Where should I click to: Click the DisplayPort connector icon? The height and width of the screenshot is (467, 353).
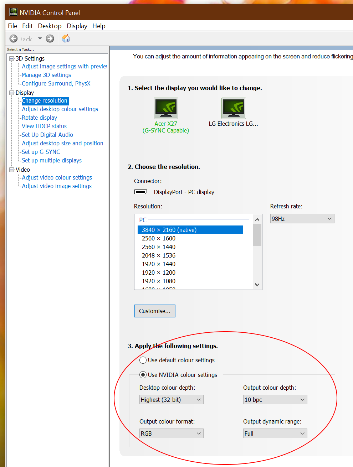click(x=141, y=192)
